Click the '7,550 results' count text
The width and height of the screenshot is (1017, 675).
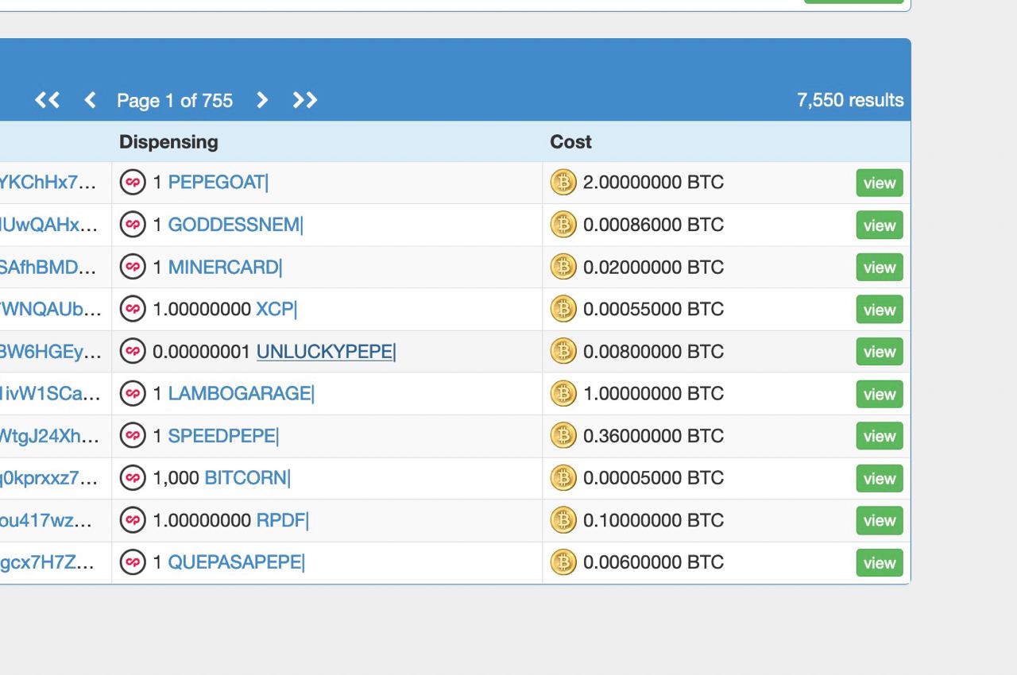850,100
